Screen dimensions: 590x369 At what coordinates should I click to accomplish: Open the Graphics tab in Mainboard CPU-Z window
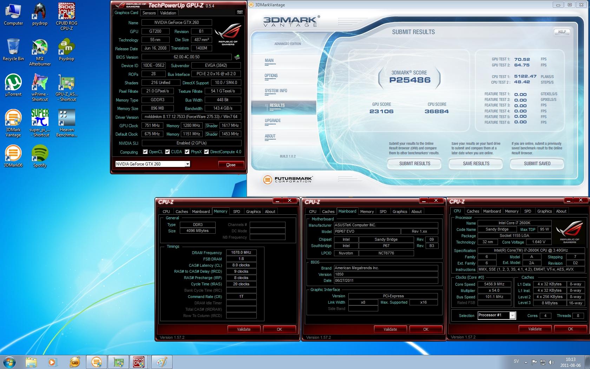[400, 212]
